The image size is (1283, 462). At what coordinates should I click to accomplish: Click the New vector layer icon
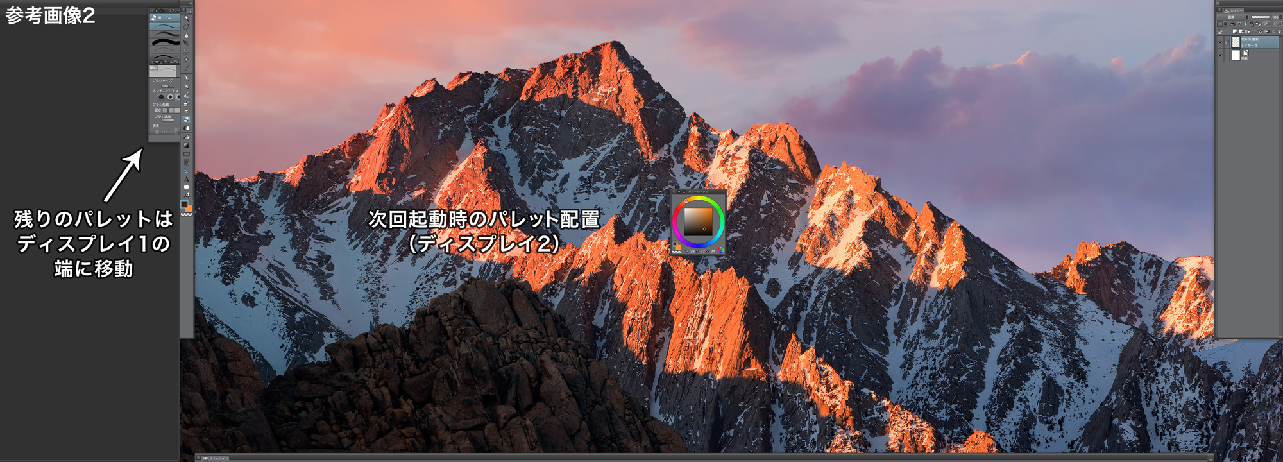pyautogui.click(x=1241, y=31)
